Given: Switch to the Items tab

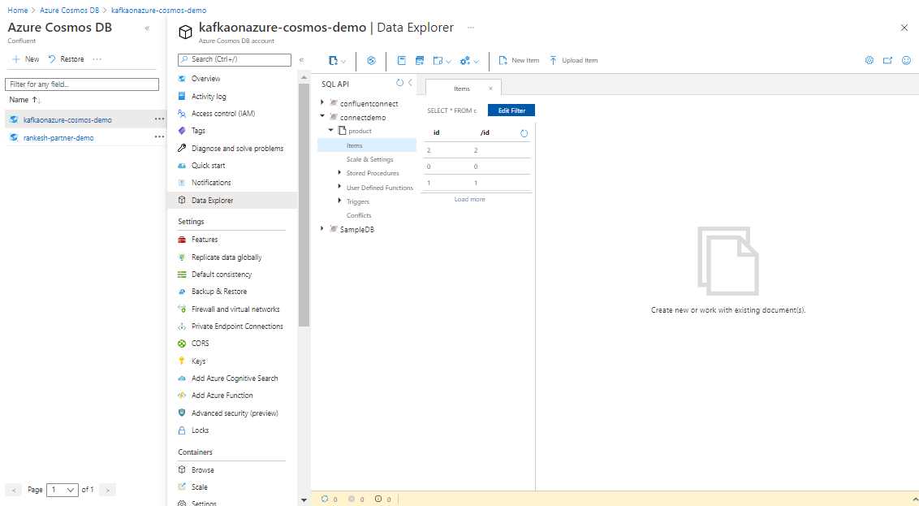Looking at the screenshot, I should (462, 89).
